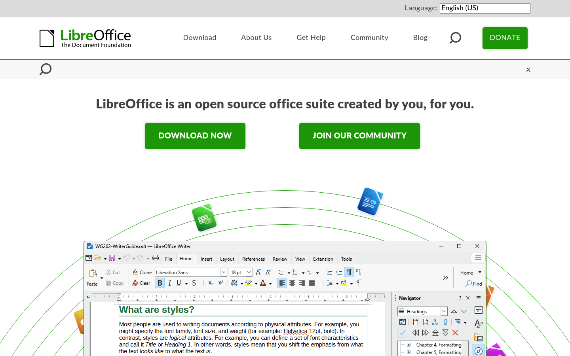The width and height of the screenshot is (570, 356).
Task: Click the search magnifier in site navigation
Action: click(x=455, y=38)
